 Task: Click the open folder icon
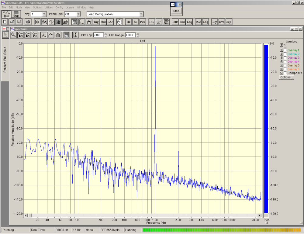[12, 22]
